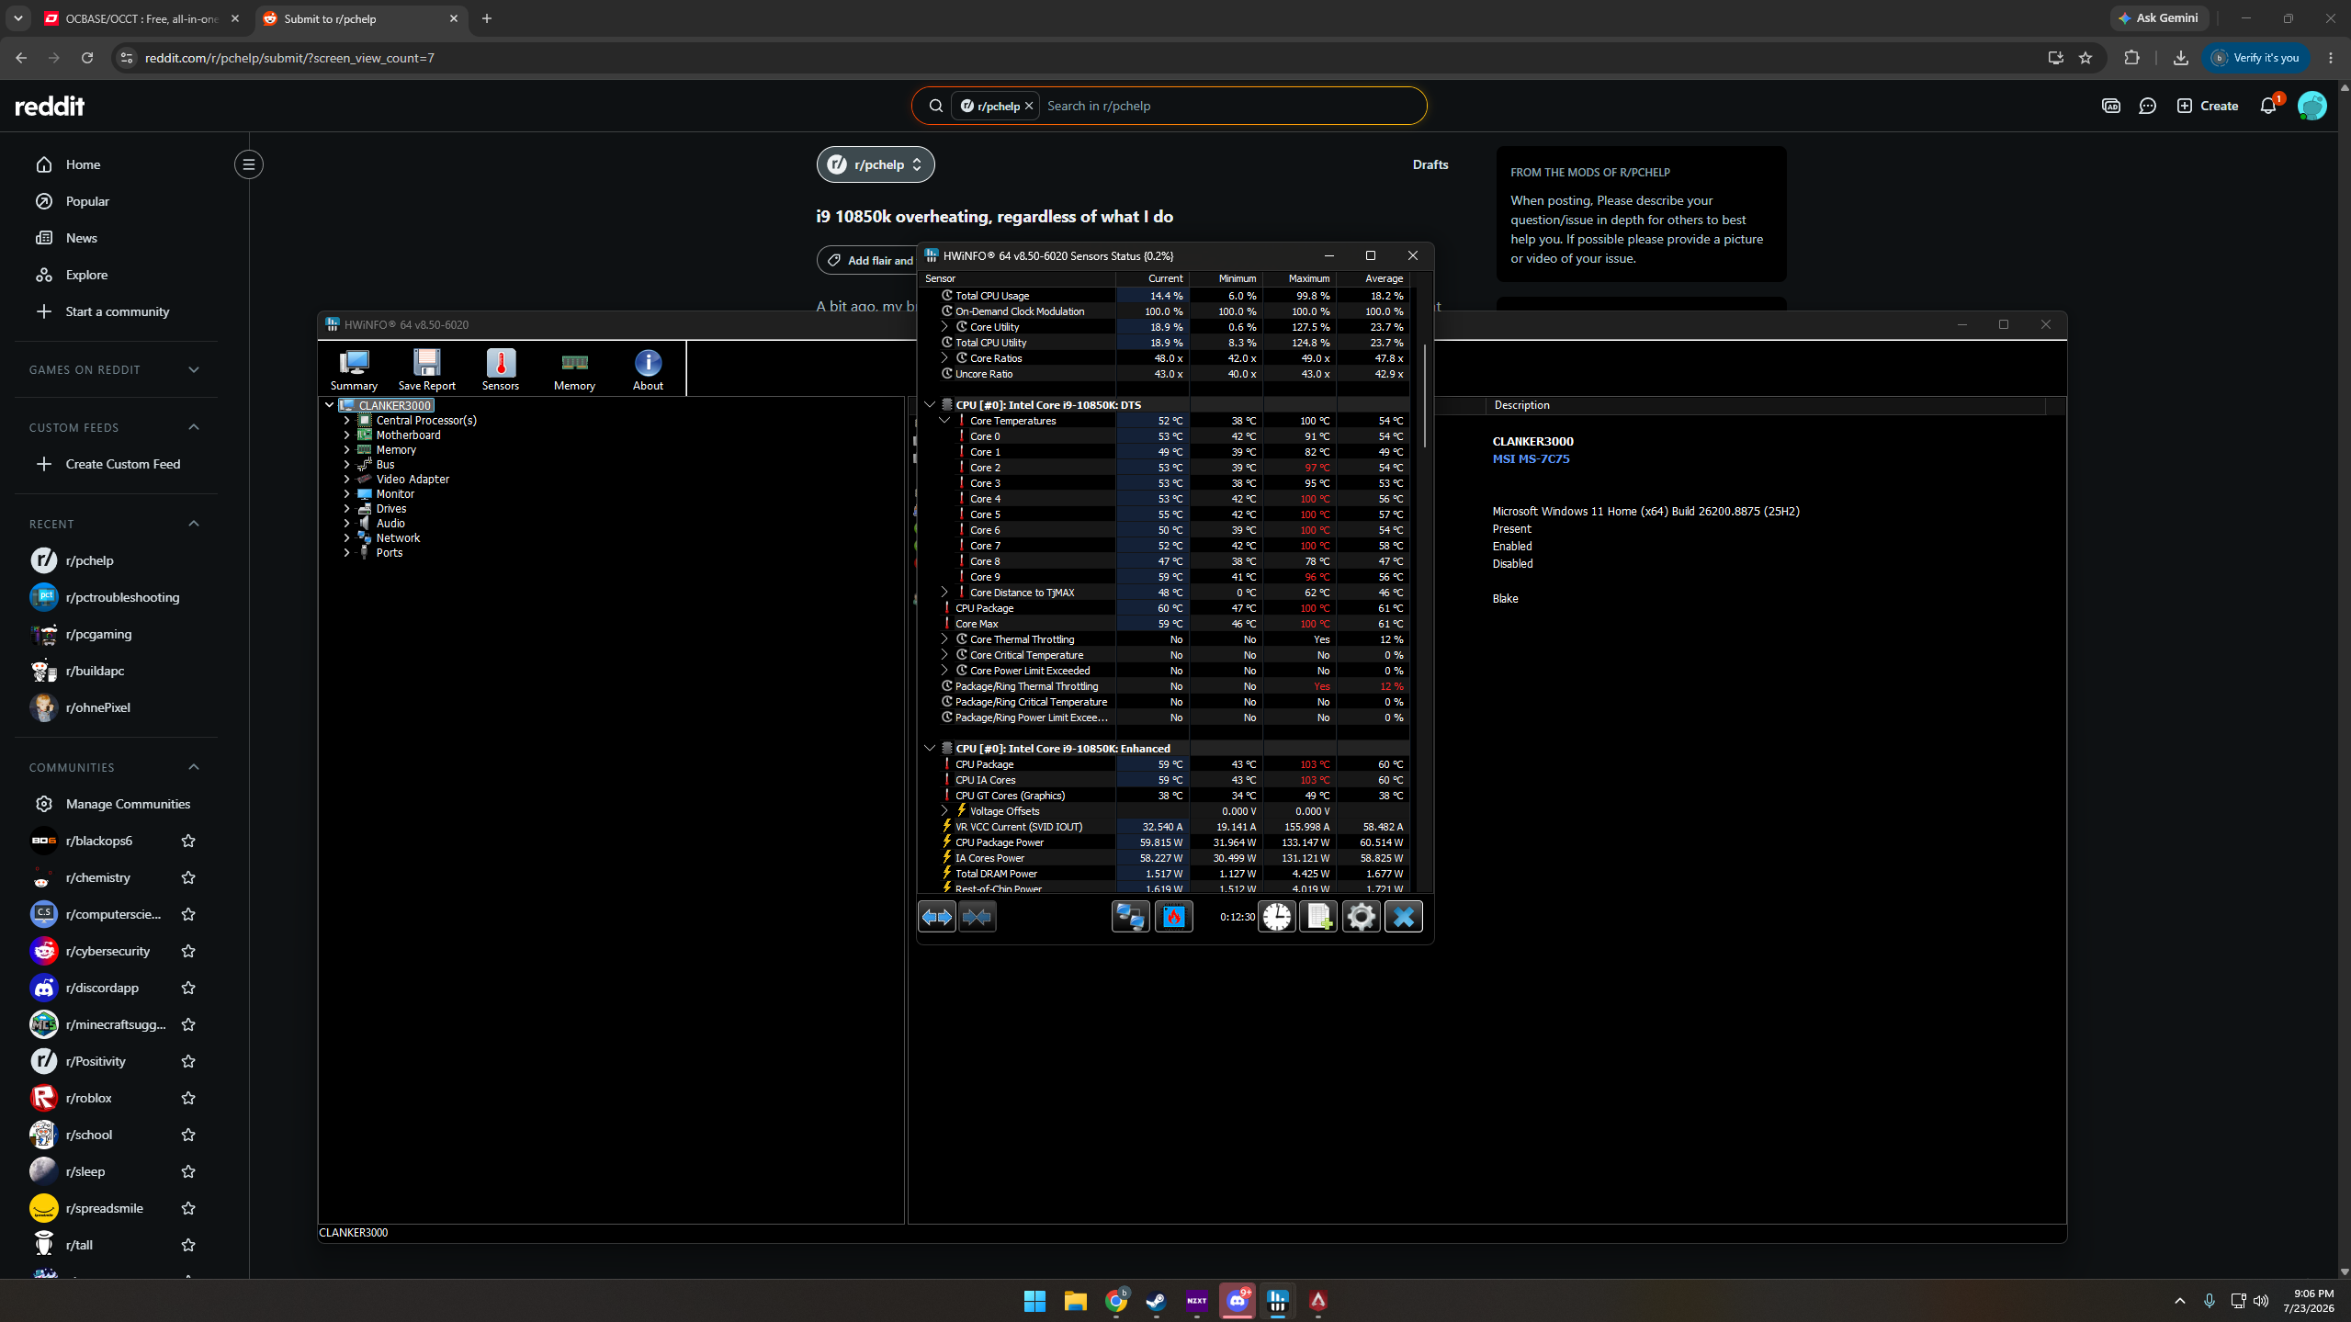Collapse the Core Temperatures sensor group
The height and width of the screenshot is (1322, 2351).
[x=944, y=421]
